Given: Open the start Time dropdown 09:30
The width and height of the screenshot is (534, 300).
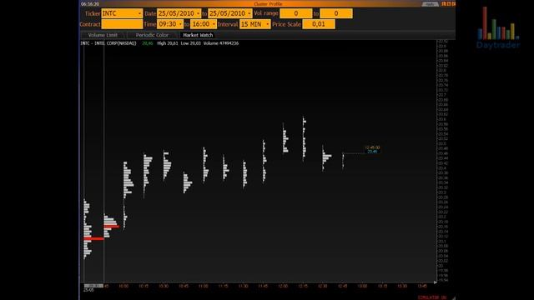Looking at the screenshot, I should click(x=170, y=24).
